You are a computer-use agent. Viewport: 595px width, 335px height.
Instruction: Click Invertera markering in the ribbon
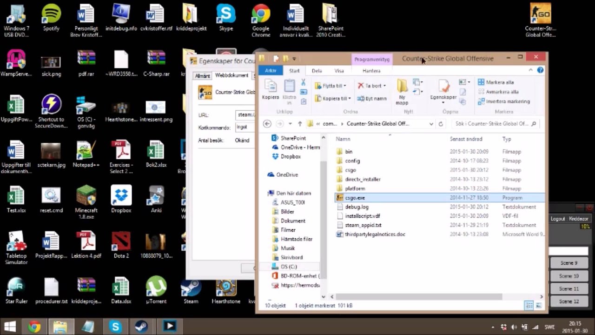tap(503, 101)
